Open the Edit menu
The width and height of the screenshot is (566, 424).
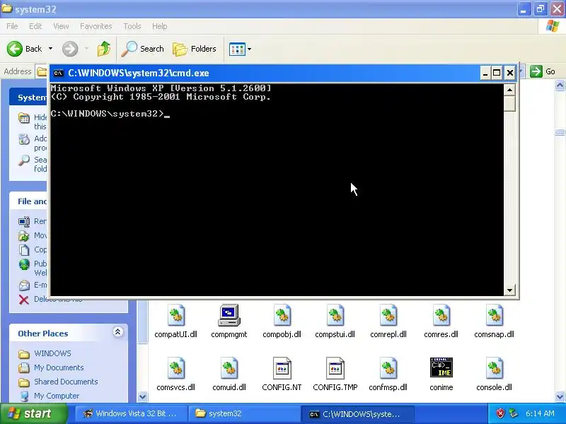click(x=35, y=26)
